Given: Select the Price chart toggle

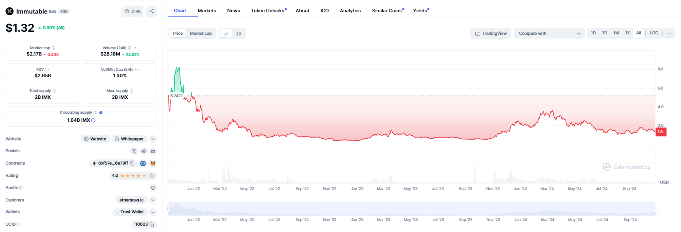Looking at the screenshot, I should click(178, 34).
